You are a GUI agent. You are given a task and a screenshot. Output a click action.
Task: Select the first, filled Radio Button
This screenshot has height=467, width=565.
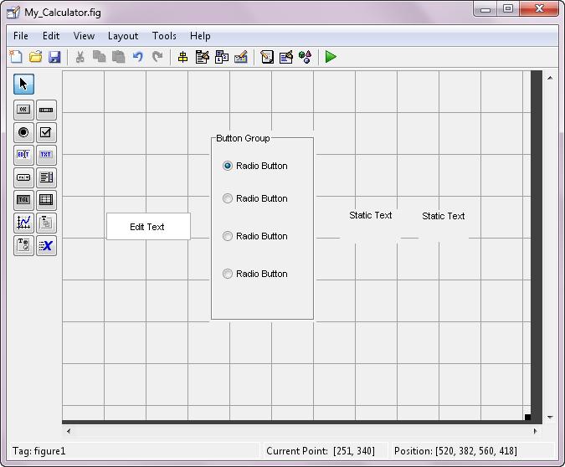[x=255, y=166]
